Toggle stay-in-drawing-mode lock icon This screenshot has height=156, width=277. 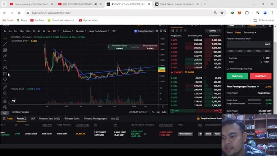[5, 107]
